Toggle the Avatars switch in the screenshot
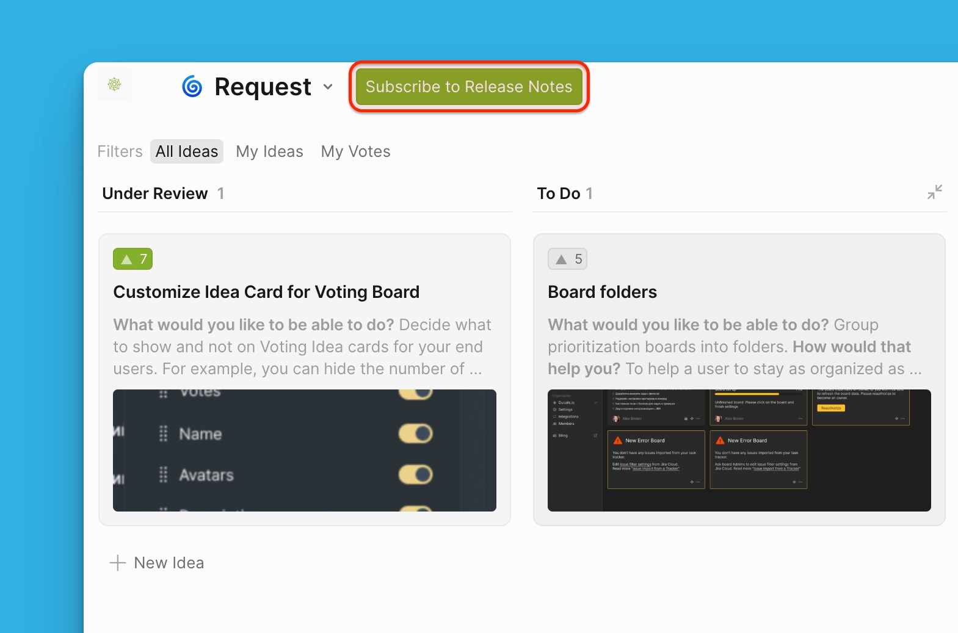 [415, 474]
